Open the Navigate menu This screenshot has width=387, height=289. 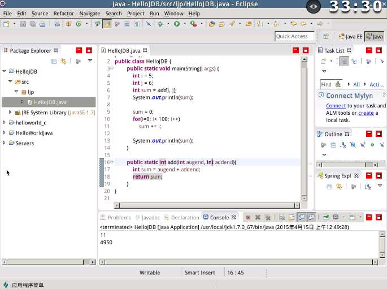(x=90, y=14)
